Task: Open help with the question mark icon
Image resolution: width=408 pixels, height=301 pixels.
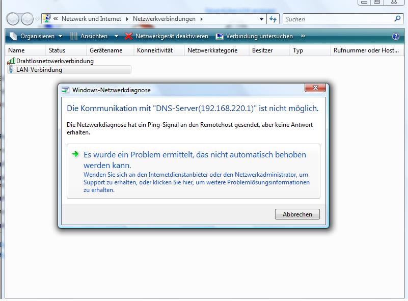Action: click(395, 36)
